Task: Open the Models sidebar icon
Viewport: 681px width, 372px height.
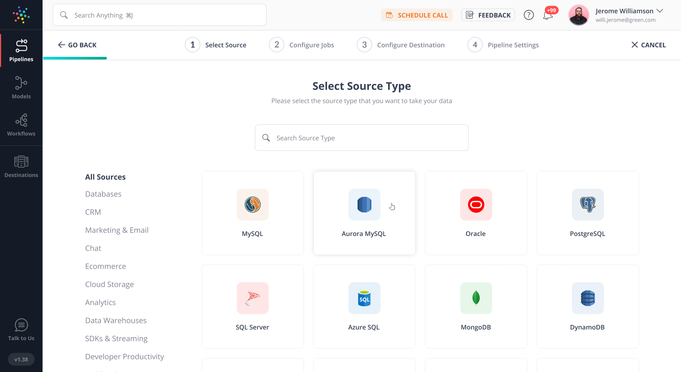Action: click(x=21, y=88)
